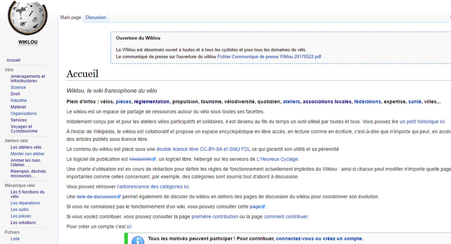Follow the pièces link in the bold line
The image size is (451, 244).
click(x=124, y=102)
